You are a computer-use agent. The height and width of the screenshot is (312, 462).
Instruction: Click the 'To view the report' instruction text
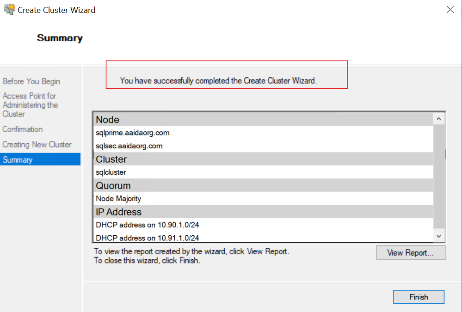pos(191,251)
